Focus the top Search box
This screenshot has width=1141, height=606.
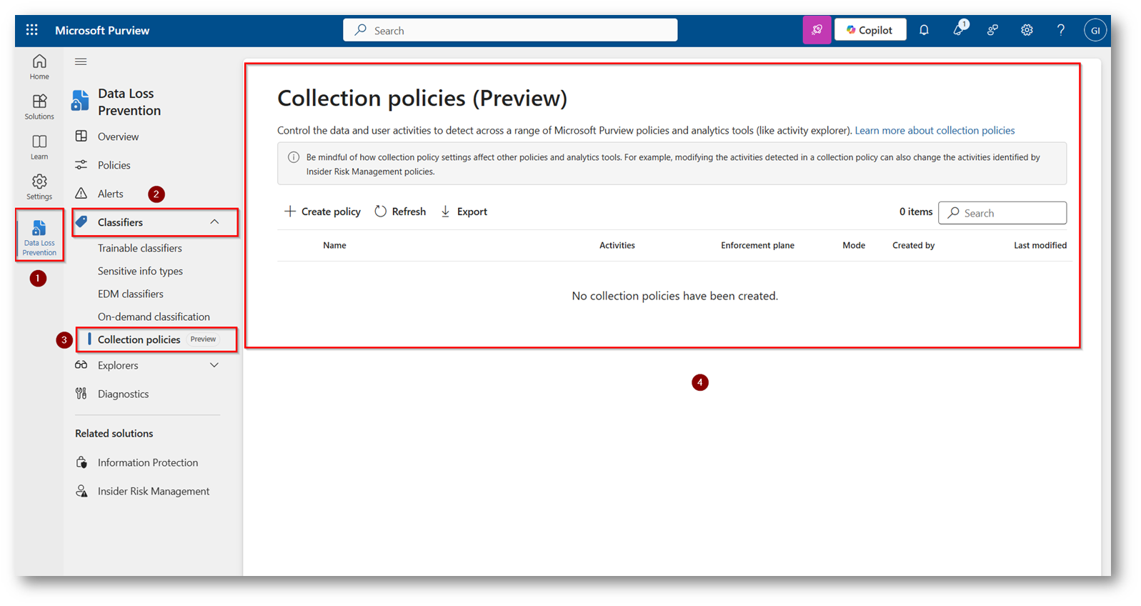510,30
